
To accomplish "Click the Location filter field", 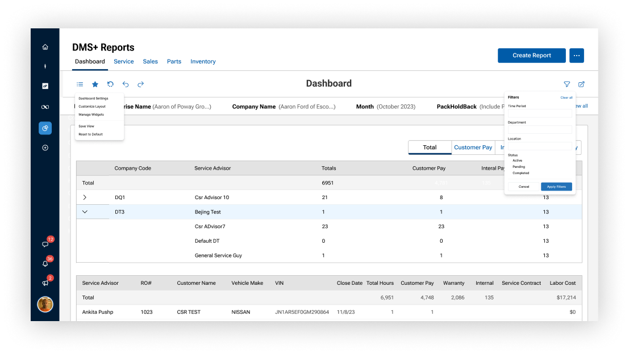I will tap(540, 146).
